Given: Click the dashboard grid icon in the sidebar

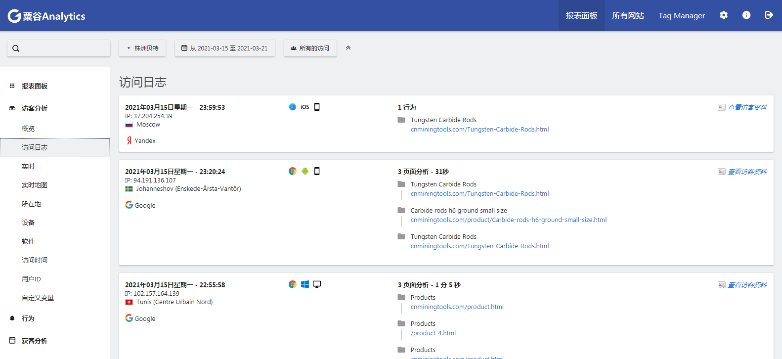Looking at the screenshot, I should pos(12,86).
